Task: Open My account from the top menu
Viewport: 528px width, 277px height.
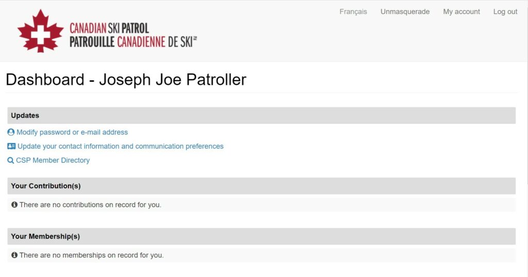Action: (x=461, y=12)
